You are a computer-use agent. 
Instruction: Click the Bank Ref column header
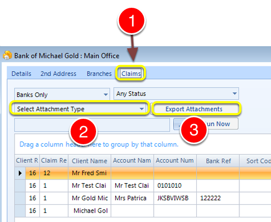(x=218, y=161)
